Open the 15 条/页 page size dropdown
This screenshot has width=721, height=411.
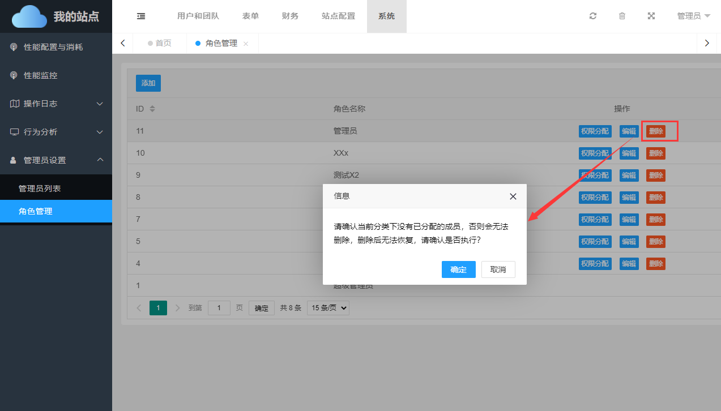click(x=328, y=308)
